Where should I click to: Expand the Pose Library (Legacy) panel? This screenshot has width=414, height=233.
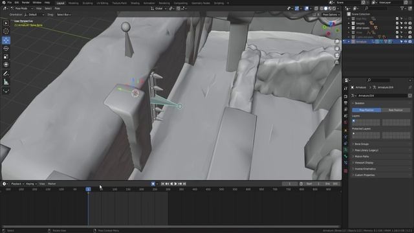point(366,150)
